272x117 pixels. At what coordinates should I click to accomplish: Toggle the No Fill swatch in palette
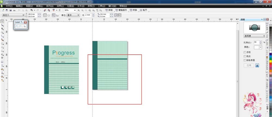coord(270,25)
